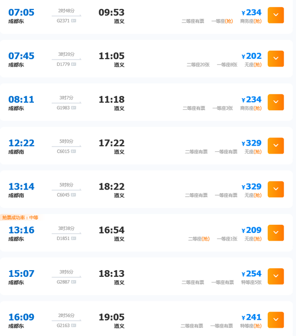Expand the D1779 train fare options
This screenshot has height=336, width=296.
point(275,59)
